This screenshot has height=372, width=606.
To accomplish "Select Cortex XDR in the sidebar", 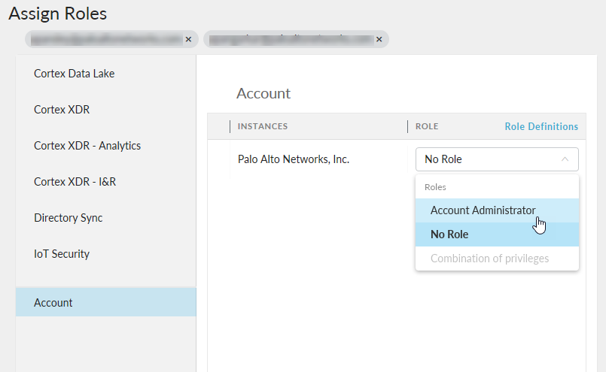I will 62,110.
